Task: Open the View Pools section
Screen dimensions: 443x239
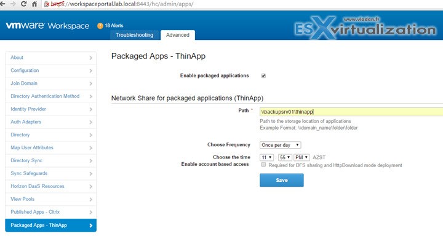Action: 51,199
